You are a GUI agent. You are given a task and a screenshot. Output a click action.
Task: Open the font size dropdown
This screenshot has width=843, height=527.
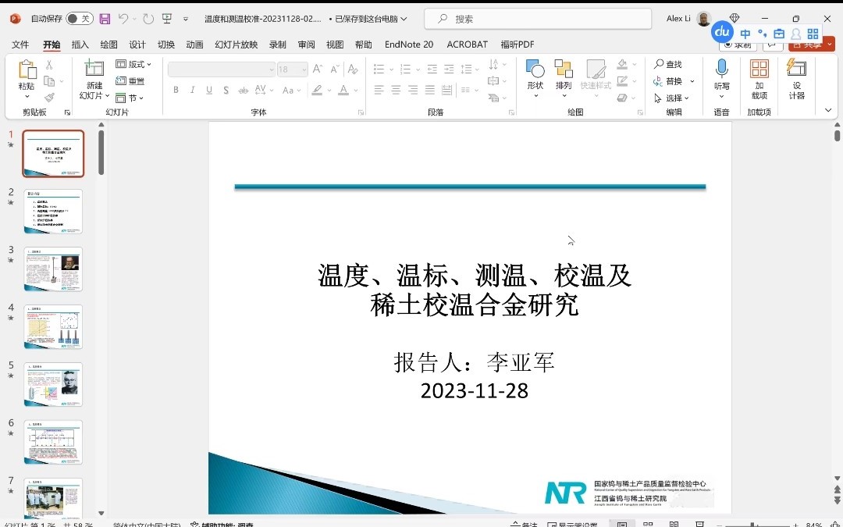tap(304, 69)
